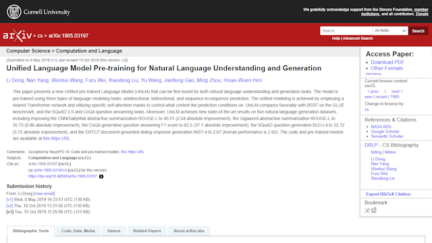The width and height of the screenshot is (432, 243).
Task: Bookmark paper with BibSonomy icon
Action: tap(367, 211)
